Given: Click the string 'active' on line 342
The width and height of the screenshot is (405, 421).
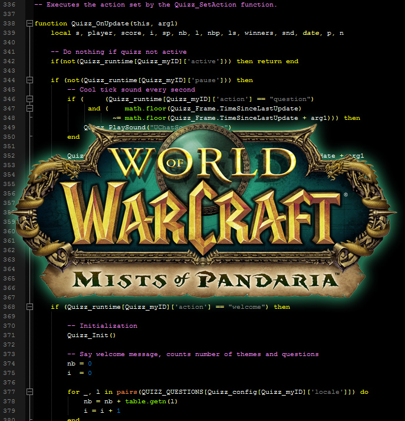Looking at the screenshot, I should [203, 61].
